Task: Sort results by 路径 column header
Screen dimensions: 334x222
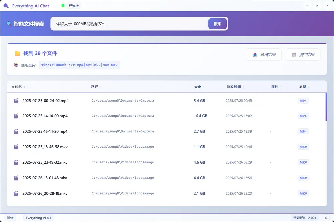Action: pos(95,87)
